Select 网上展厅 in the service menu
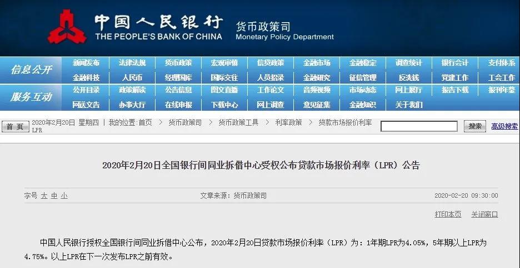Screen dimensions: 520x268 (408, 90)
